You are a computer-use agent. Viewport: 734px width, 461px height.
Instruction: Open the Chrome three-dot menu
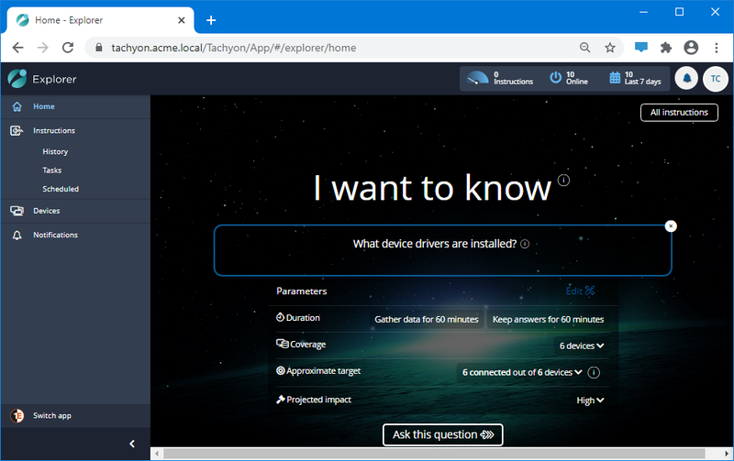[x=717, y=48]
